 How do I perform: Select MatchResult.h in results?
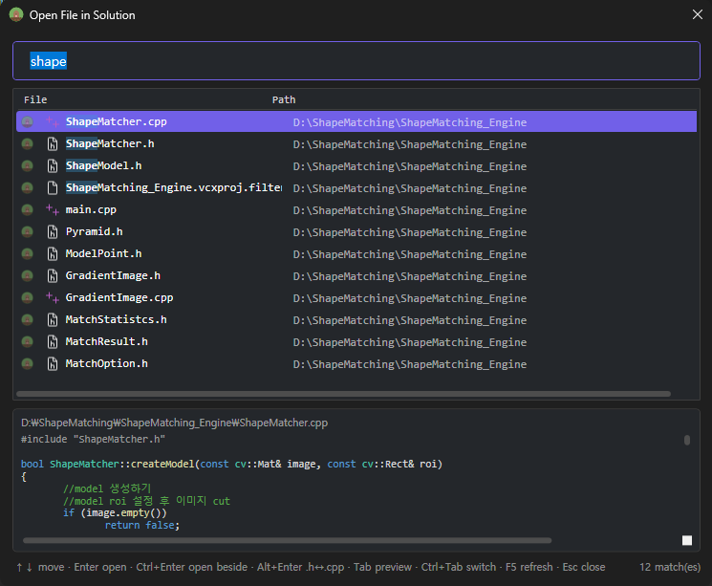coord(356,341)
